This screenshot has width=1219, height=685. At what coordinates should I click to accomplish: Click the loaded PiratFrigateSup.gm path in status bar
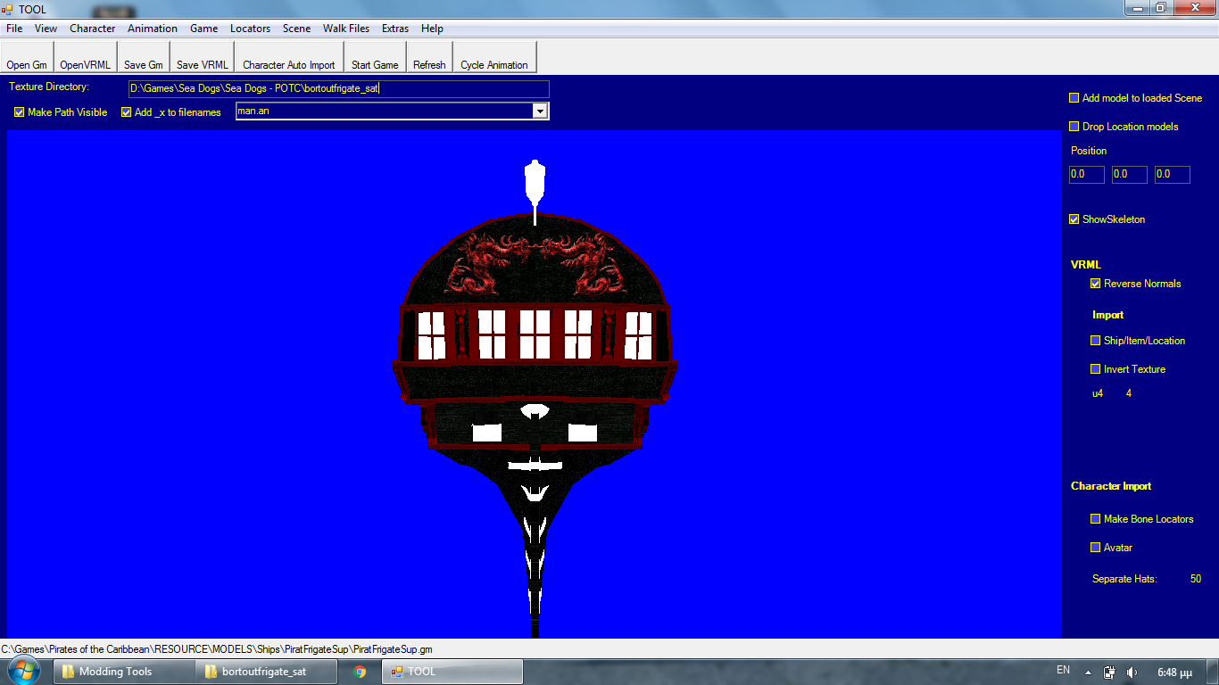tap(217, 649)
